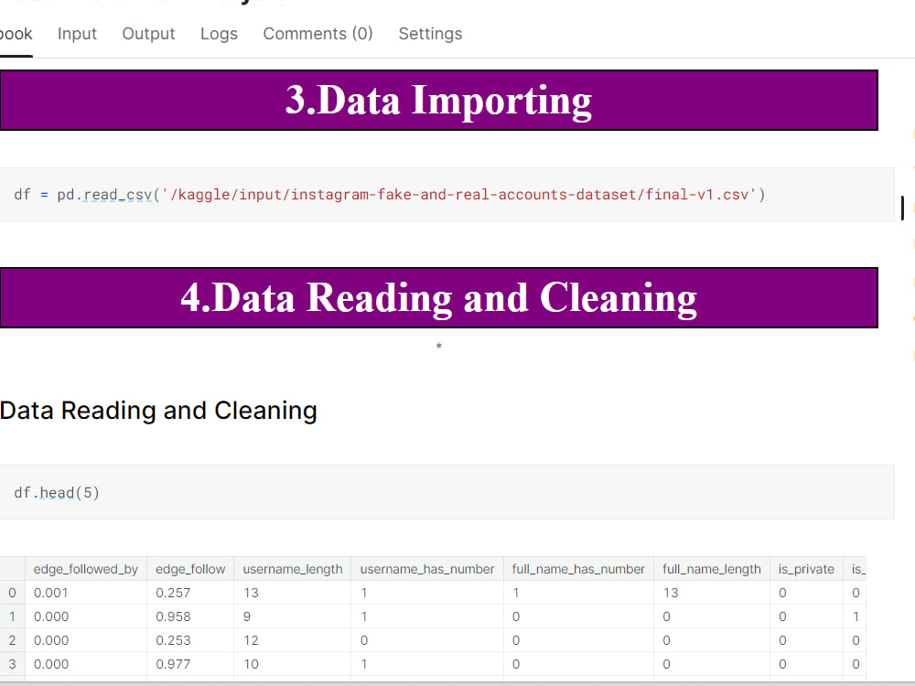915x686 pixels.
Task: Click the is_private column header
Action: (806, 568)
